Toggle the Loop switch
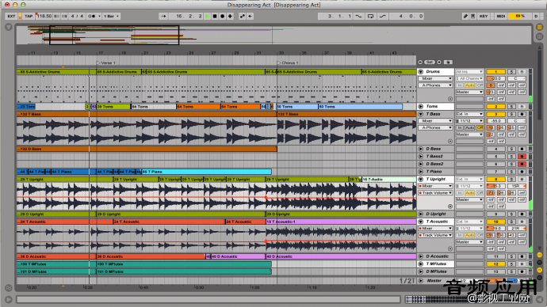Viewport: 547px width, 307px height. click(x=370, y=16)
